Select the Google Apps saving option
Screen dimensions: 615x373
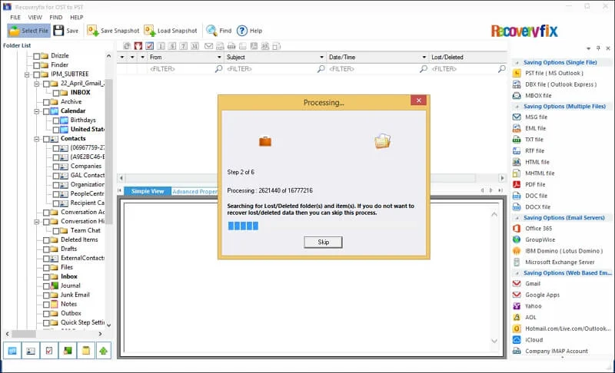click(536, 295)
